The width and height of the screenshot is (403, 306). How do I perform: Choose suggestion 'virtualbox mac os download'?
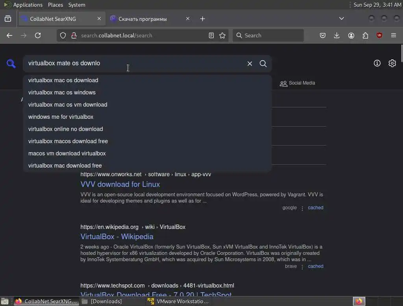coord(147,80)
